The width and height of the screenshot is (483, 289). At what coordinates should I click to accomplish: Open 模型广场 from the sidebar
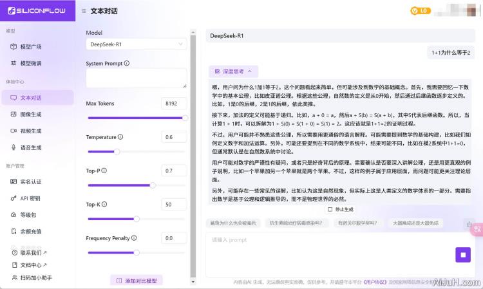(30, 47)
